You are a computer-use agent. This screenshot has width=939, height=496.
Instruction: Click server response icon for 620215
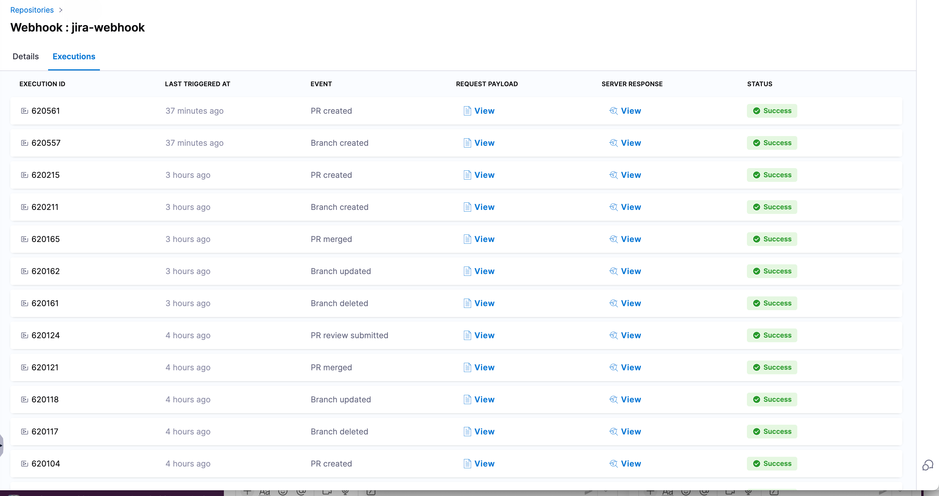(613, 175)
